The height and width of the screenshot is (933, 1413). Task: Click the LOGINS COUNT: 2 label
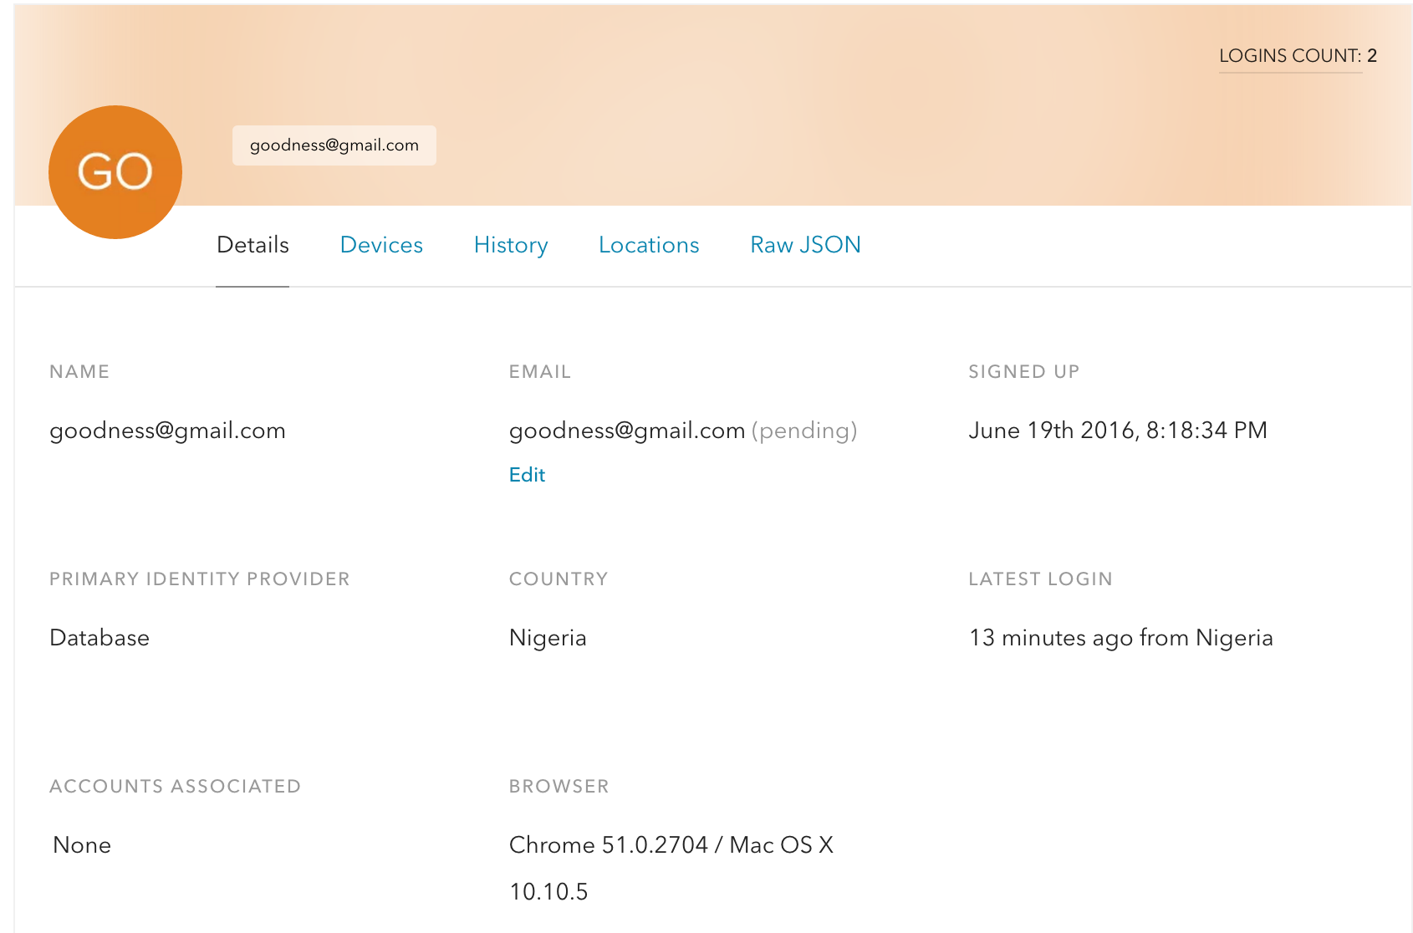[x=1298, y=56]
